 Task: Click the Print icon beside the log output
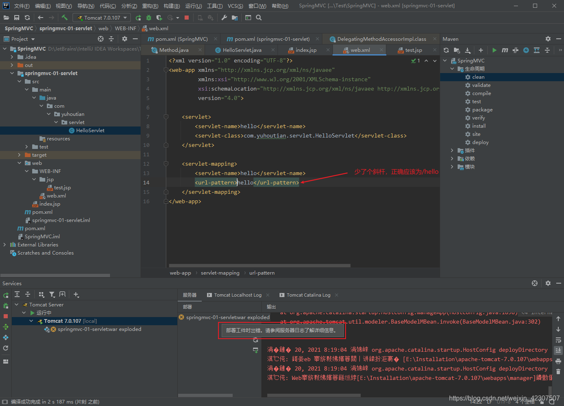coord(558,361)
